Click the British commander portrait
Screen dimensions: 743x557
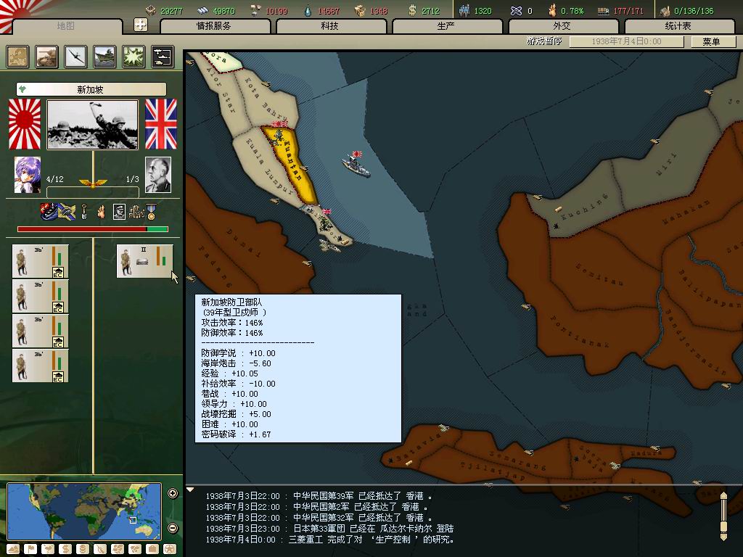(x=157, y=175)
